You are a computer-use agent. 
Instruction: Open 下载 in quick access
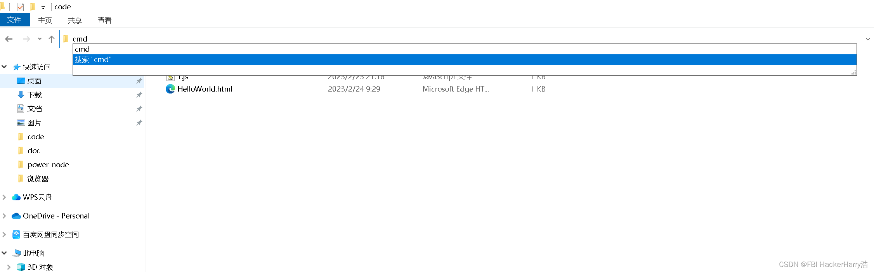point(34,95)
